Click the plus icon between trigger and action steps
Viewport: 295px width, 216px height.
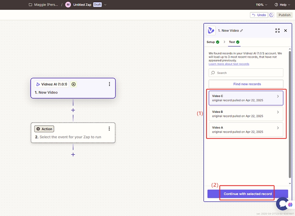(73, 110)
